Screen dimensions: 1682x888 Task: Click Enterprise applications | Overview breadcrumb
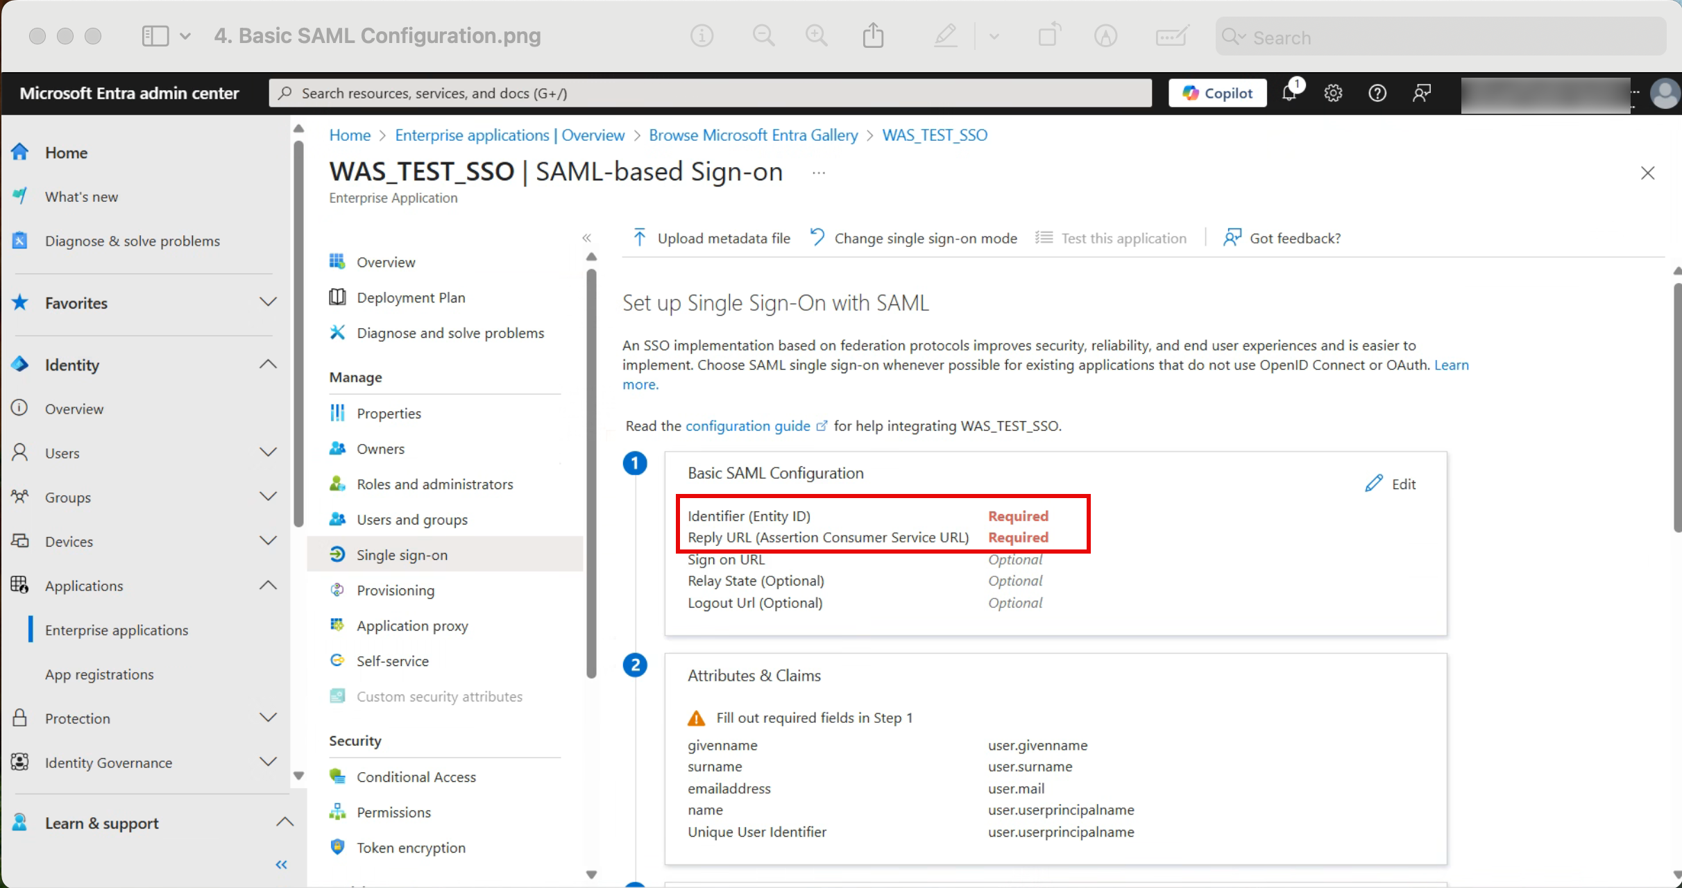[x=510, y=135]
